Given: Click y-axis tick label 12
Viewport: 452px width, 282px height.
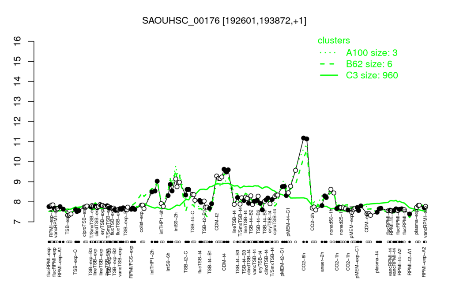Looking at the screenshot, I should pyautogui.click(x=17, y=122).
